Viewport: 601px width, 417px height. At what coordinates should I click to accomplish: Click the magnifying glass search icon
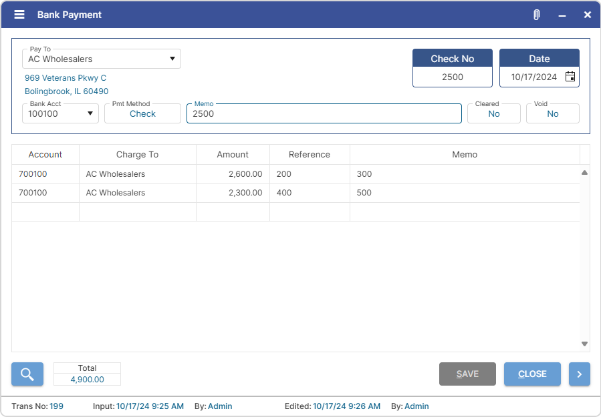tap(27, 374)
